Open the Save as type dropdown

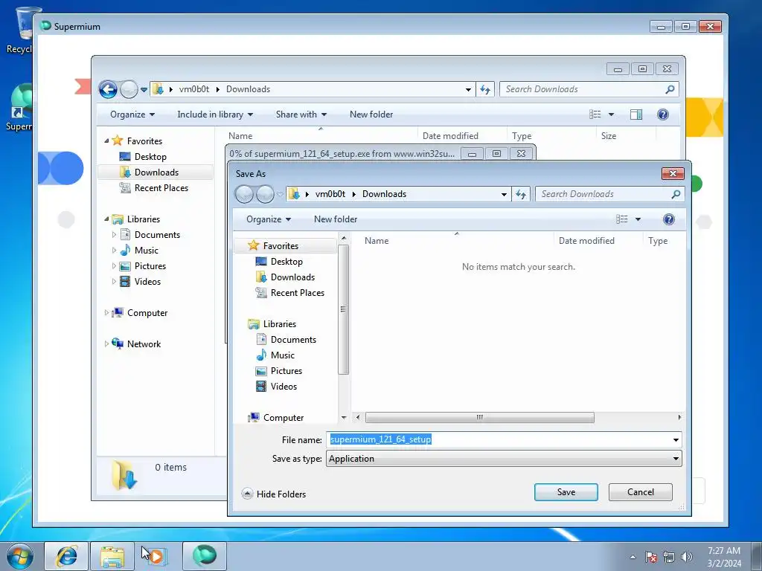pos(504,458)
